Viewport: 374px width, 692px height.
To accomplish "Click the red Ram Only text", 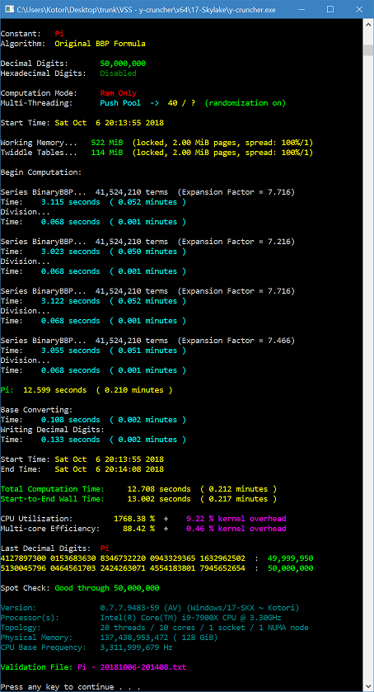I will tap(118, 93).
